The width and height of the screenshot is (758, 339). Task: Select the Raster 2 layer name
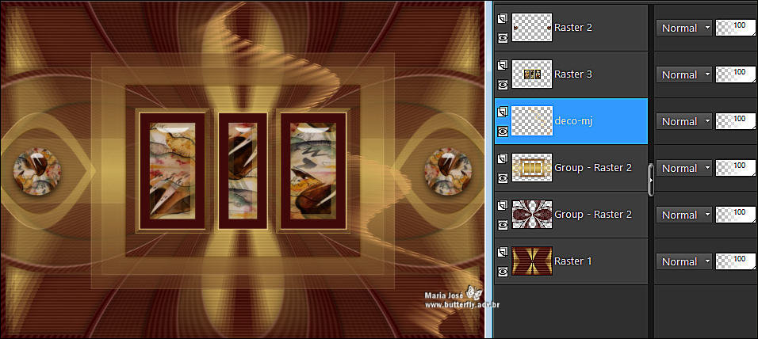(572, 28)
